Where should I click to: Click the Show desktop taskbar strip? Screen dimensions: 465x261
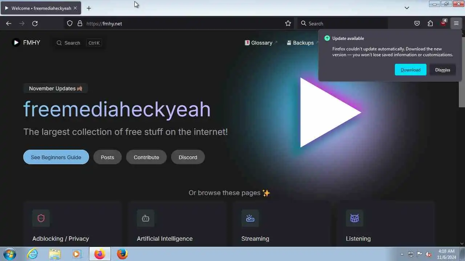[x=462, y=254]
